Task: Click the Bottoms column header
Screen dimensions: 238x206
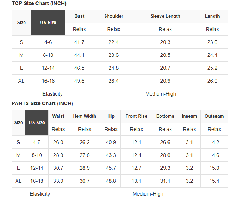Action: click(x=165, y=116)
